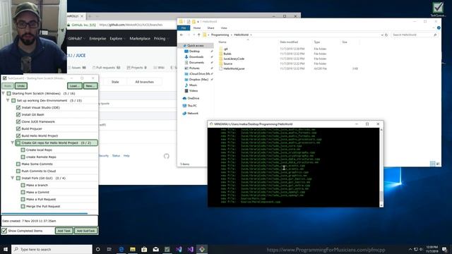
Task: Open the File tab in Explorer
Action: point(184,28)
